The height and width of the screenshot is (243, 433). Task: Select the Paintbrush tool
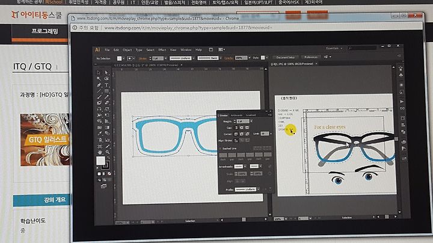99,97
